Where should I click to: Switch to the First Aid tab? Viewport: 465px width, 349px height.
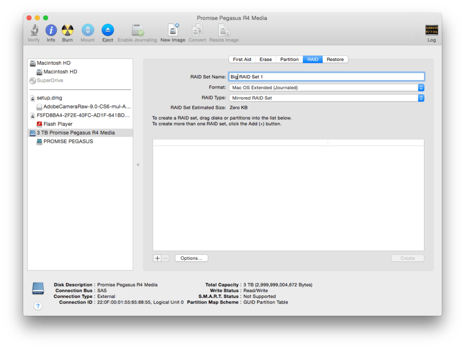[242, 59]
